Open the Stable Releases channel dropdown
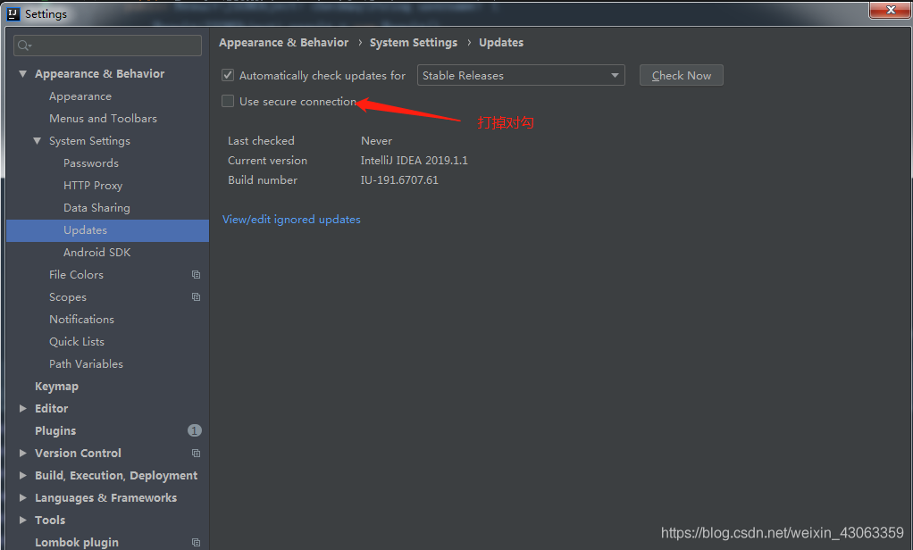The image size is (913, 550). [521, 75]
